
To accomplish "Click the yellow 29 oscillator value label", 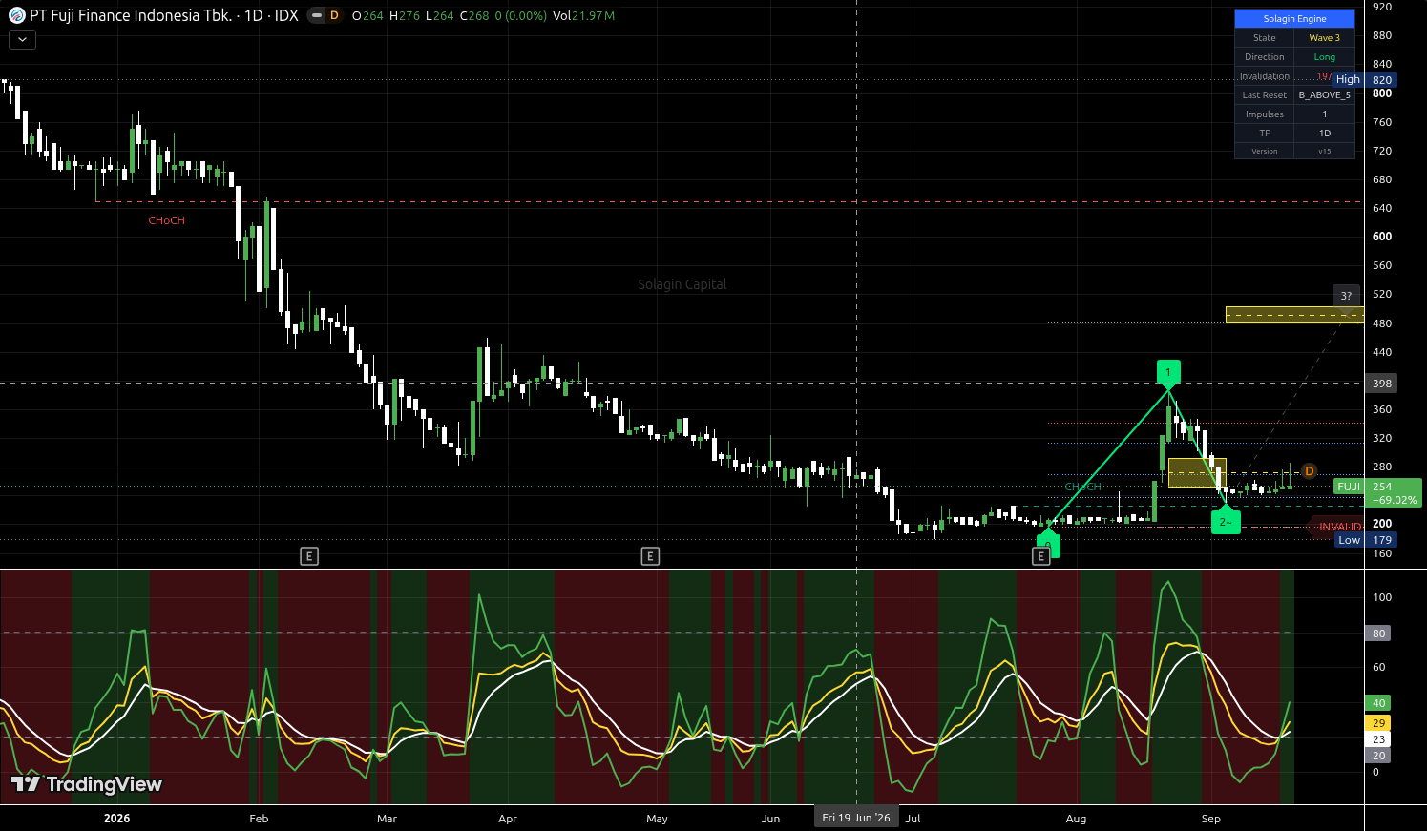I will click(x=1378, y=723).
